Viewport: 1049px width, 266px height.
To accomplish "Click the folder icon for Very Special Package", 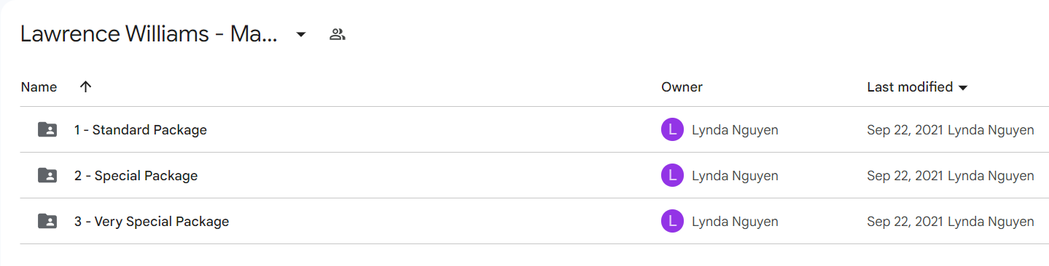I will click(47, 221).
